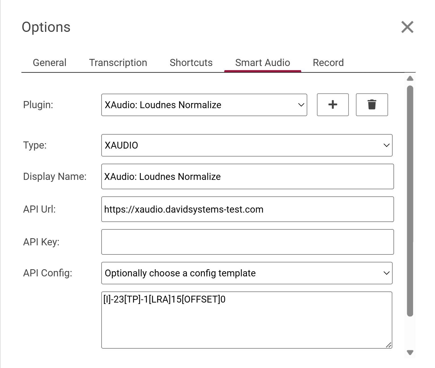Open the API Config template dropdown
The height and width of the screenshot is (368, 435).
click(247, 273)
